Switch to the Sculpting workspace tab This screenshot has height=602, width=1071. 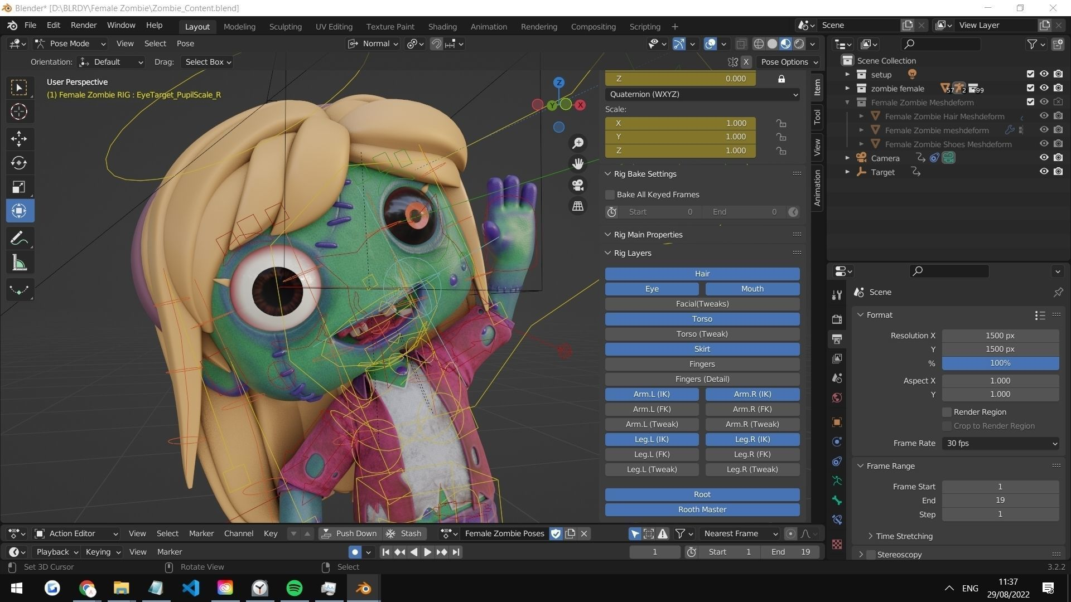click(x=285, y=26)
